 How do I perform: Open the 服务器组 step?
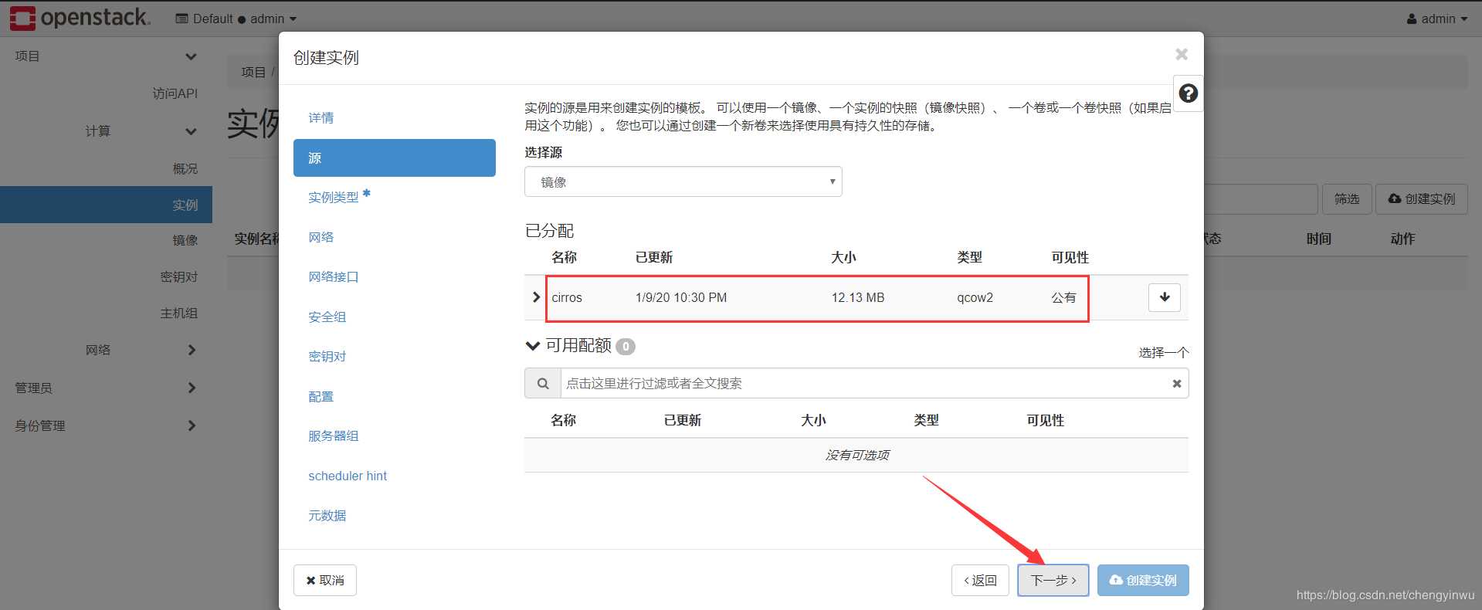click(334, 435)
